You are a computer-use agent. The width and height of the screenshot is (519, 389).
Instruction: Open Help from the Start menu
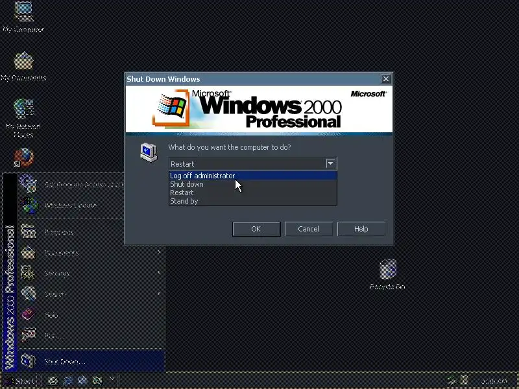click(x=91, y=315)
